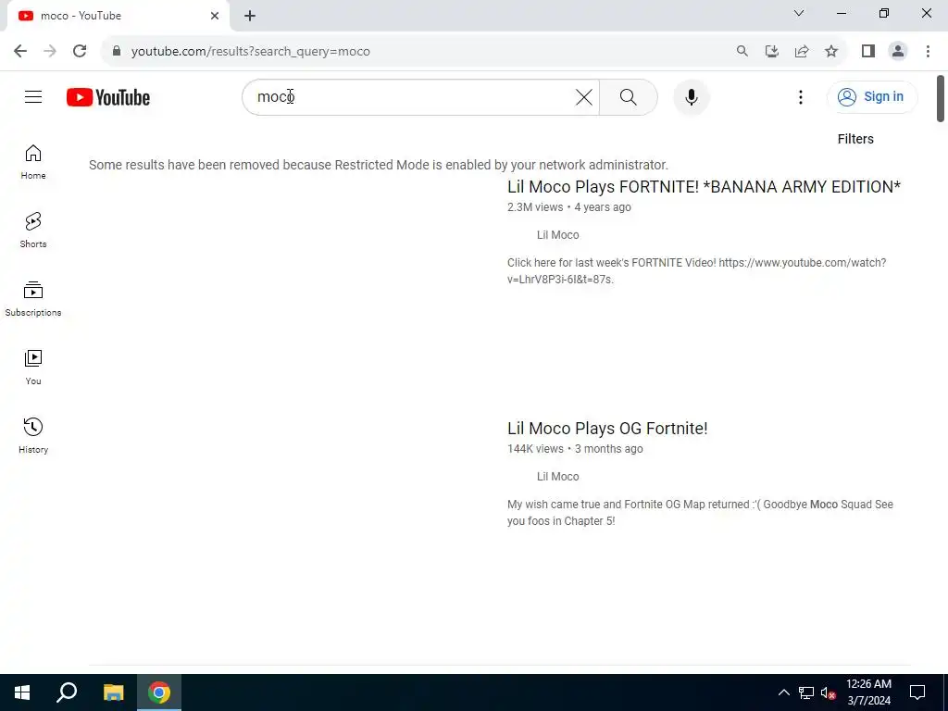Open the Chrome profile avatar
Viewport: 948px width, 711px height.
(898, 51)
